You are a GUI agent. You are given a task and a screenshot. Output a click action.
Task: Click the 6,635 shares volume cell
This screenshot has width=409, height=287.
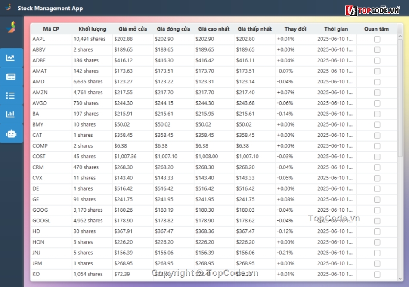click(92, 82)
